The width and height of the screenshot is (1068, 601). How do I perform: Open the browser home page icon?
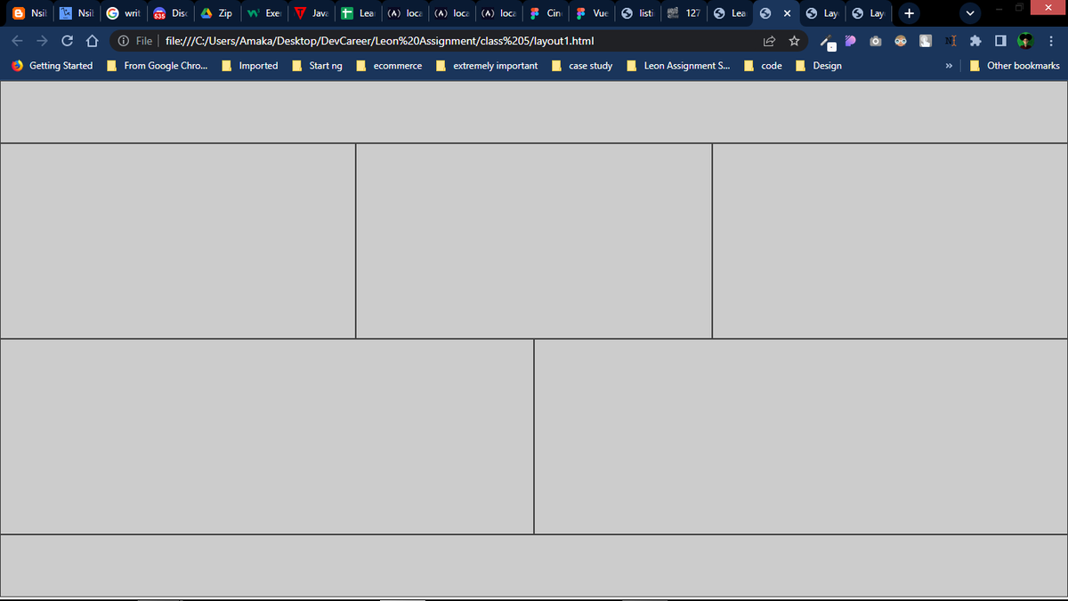pos(91,41)
